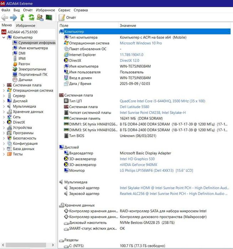This screenshot has height=249, width=233.
Task: Open the LG Philips LP156WF6 monitor link
Action: [x=156, y=170]
